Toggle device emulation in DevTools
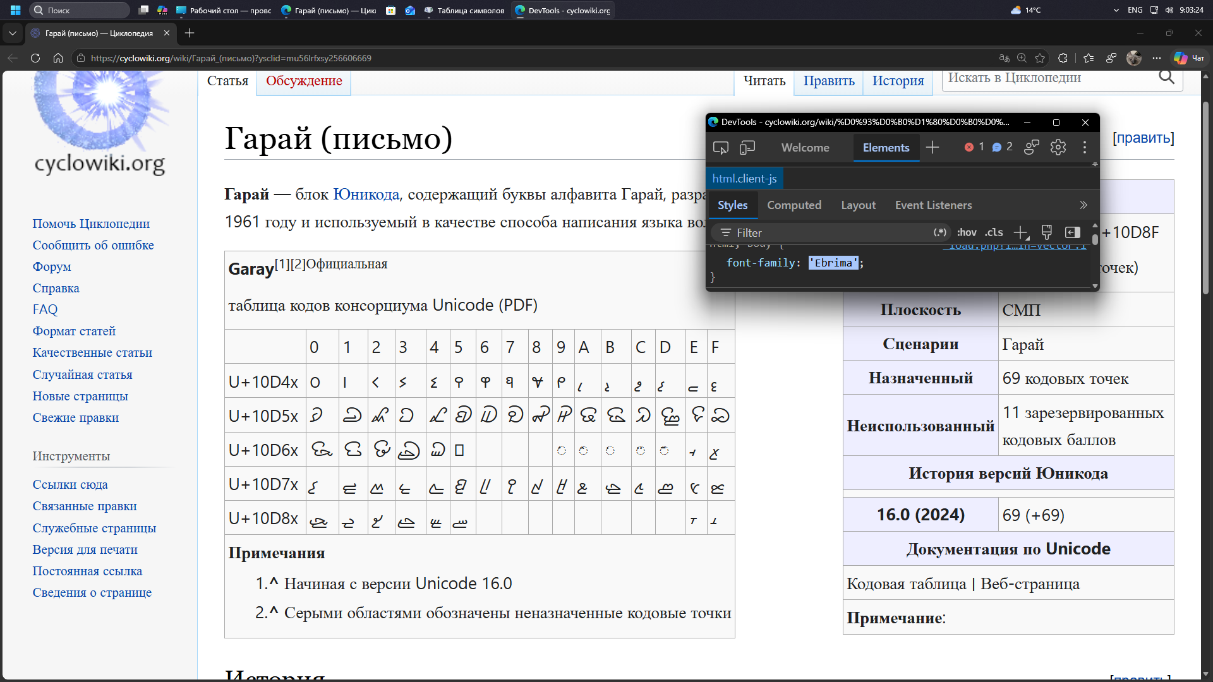This screenshot has width=1213, height=682. [x=747, y=147]
